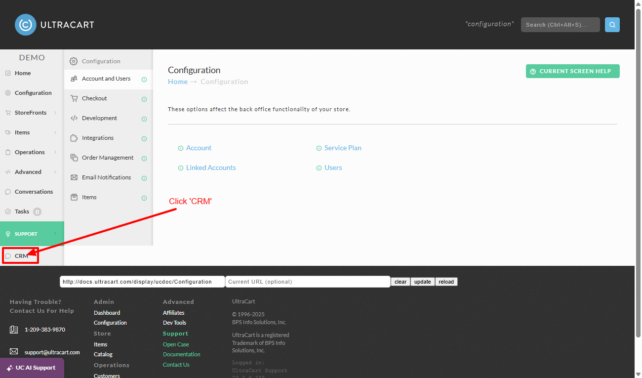Click the Configuration gear icon in left sidebar
642x378 pixels.
coord(8,93)
